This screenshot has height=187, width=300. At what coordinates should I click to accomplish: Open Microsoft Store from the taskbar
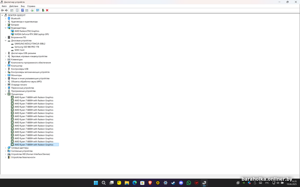142,183
